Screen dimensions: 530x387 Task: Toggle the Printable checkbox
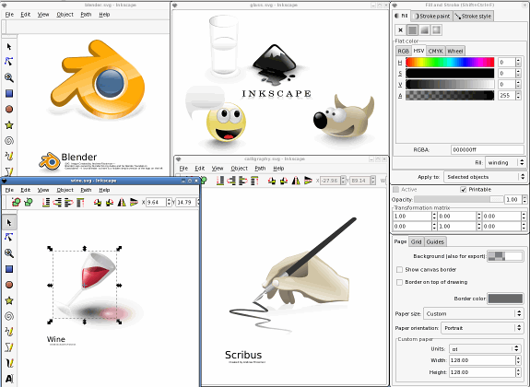tap(464, 189)
